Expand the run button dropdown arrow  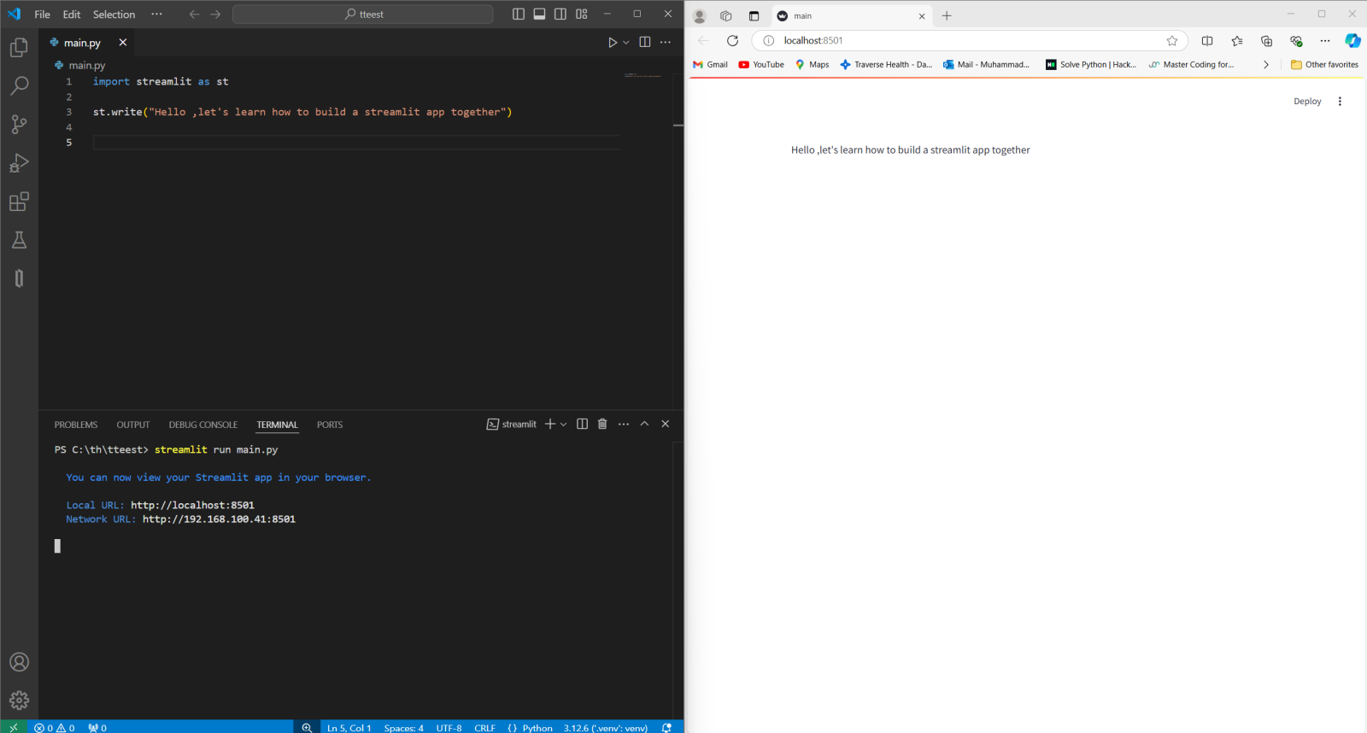point(626,43)
